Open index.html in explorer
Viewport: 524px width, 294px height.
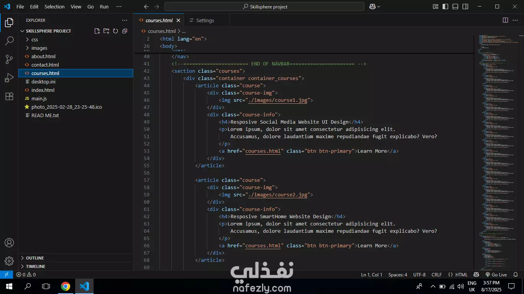76,90
